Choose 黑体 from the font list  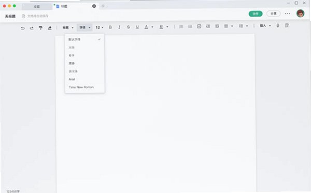click(x=84, y=63)
